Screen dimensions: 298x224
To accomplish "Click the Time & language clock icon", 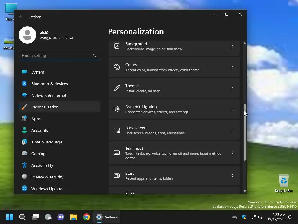I will (24, 142).
